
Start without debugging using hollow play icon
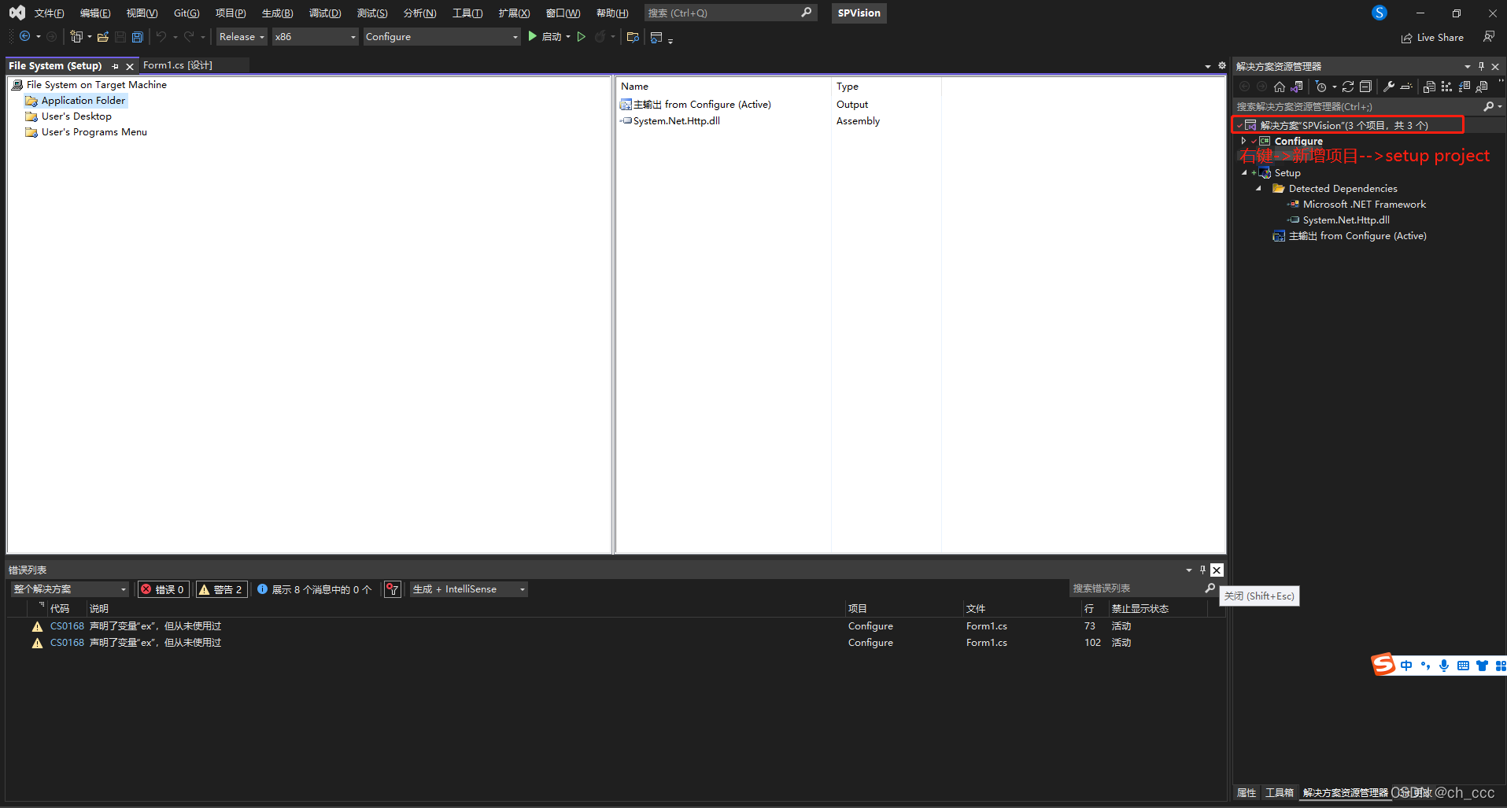point(582,37)
